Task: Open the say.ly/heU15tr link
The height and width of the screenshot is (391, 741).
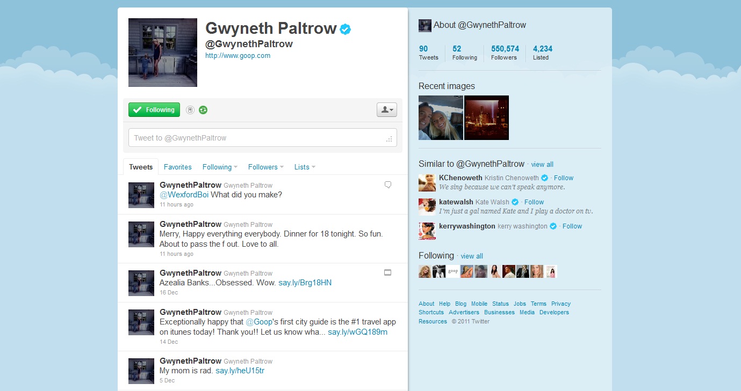Action: pos(240,371)
